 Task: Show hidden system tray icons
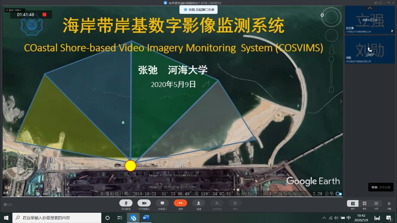(x=324, y=218)
